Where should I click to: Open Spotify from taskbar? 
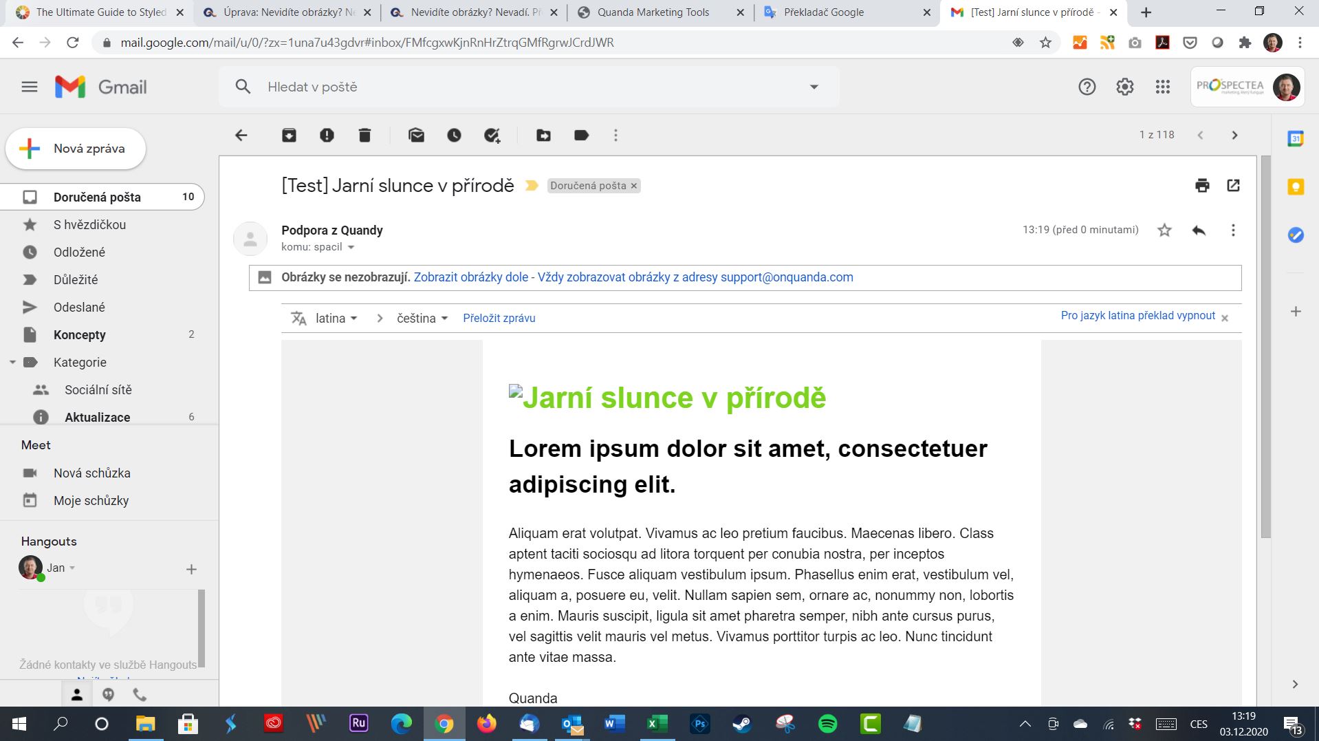[827, 724]
